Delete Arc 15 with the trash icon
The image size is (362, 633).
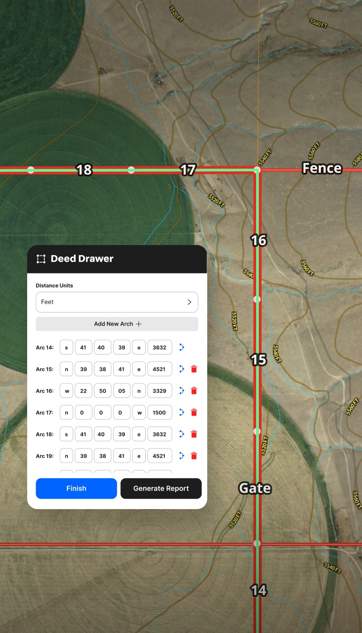click(194, 369)
